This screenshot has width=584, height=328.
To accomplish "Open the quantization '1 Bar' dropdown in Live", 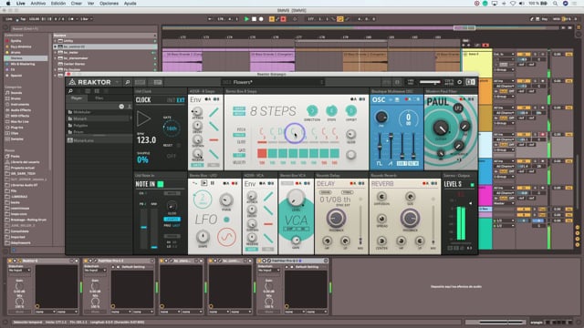I will [x=86, y=19].
